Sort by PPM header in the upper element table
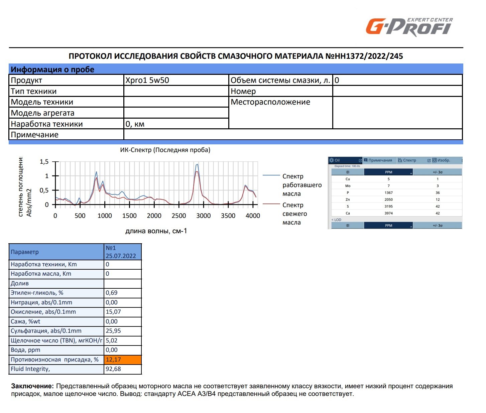Image resolution: width=486 pixels, height=413 pixels. coord(388,172)
